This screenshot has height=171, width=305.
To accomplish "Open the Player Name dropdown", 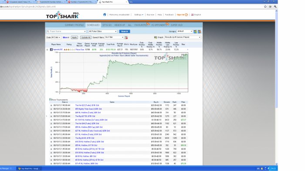I will [85, 31].
